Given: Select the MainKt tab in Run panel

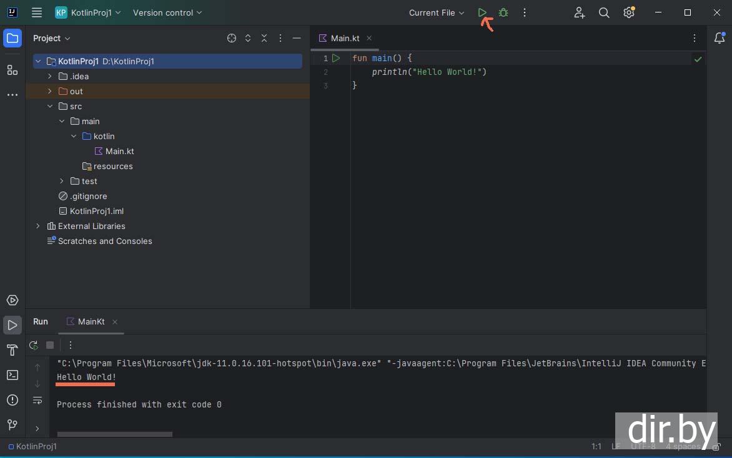Looking at the screenshot, I should pos(91,321).
